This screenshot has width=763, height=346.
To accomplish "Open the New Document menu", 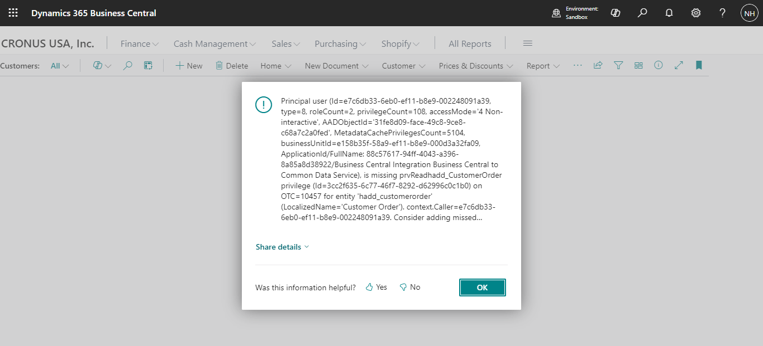I will coord(337,66).
